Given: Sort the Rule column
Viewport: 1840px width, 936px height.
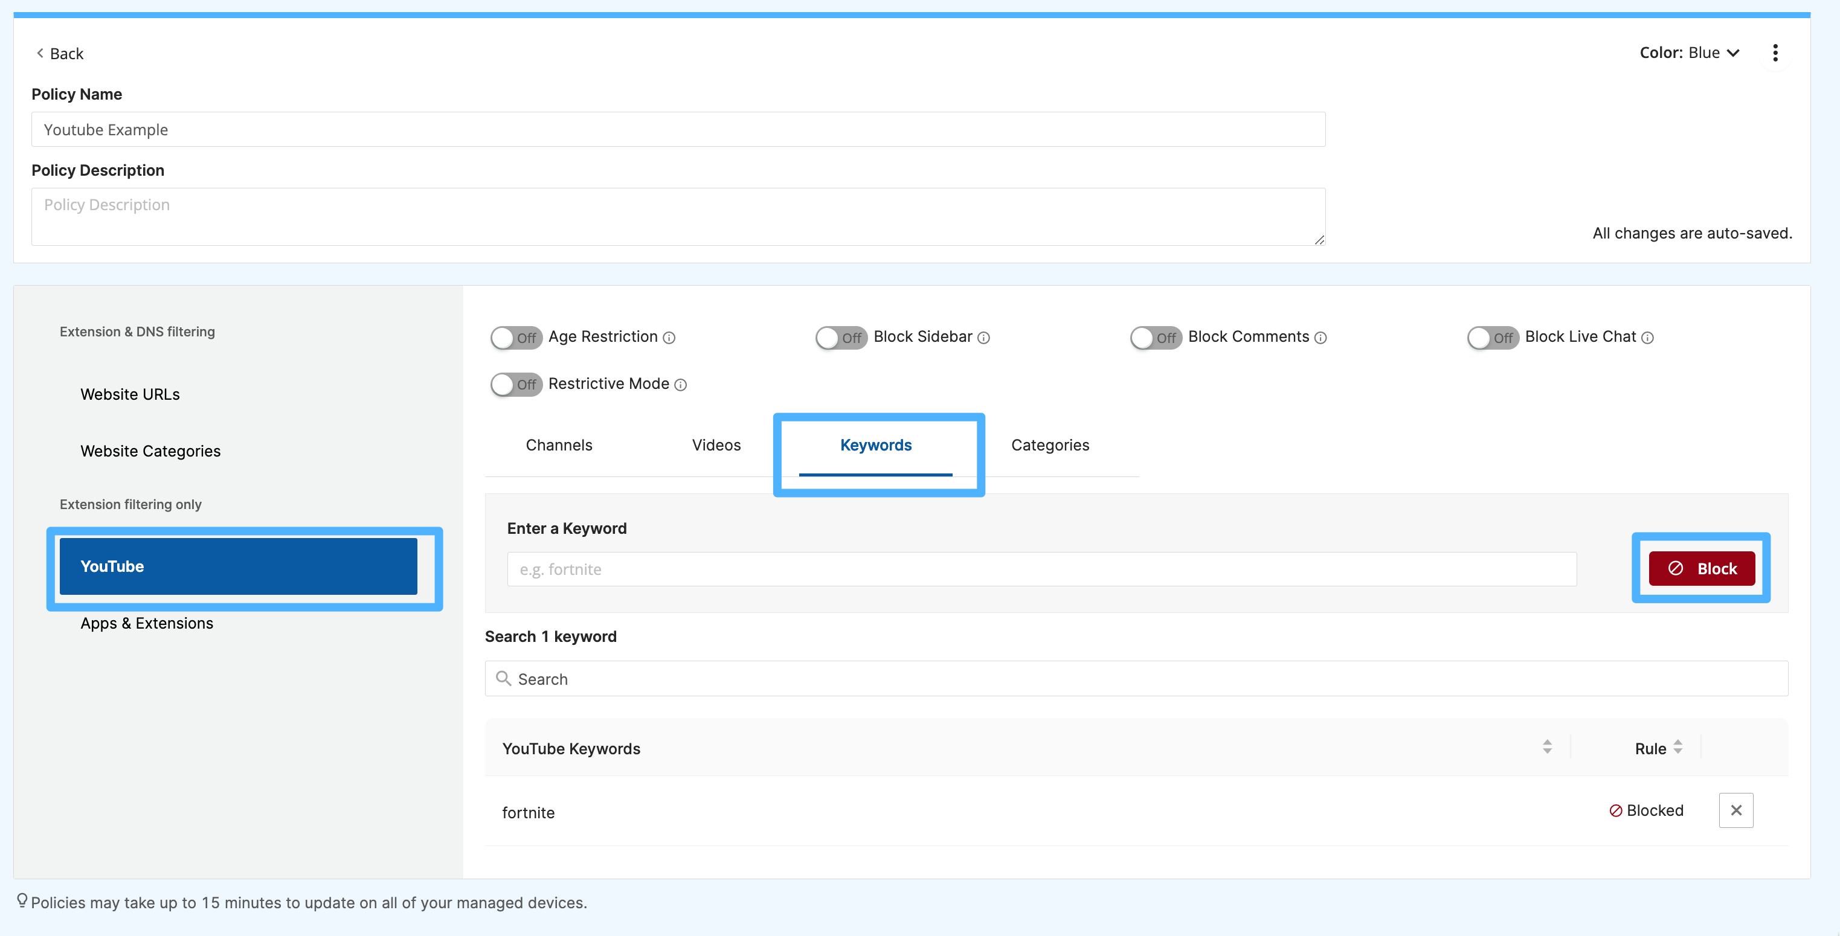Looking at the screenshot, I should click(1678, 748).
